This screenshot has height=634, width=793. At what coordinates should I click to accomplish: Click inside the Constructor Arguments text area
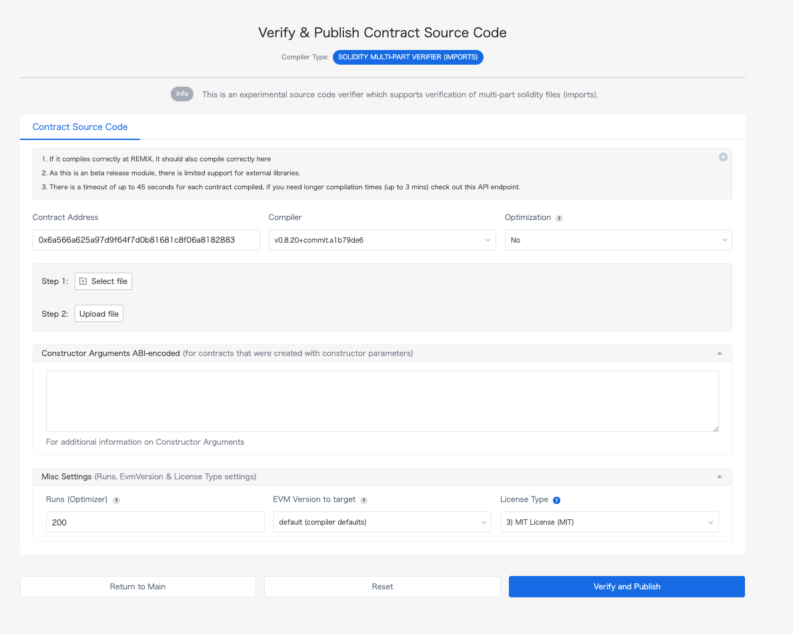click(x=382, y=401)
